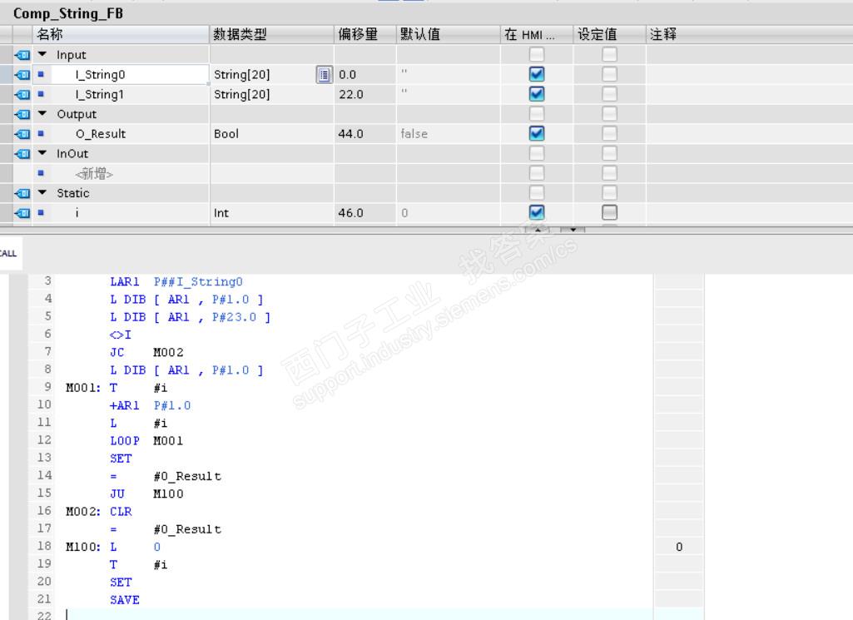Click the CALL favorites button
The image size is (853, 620).
[x=9, y=254]
